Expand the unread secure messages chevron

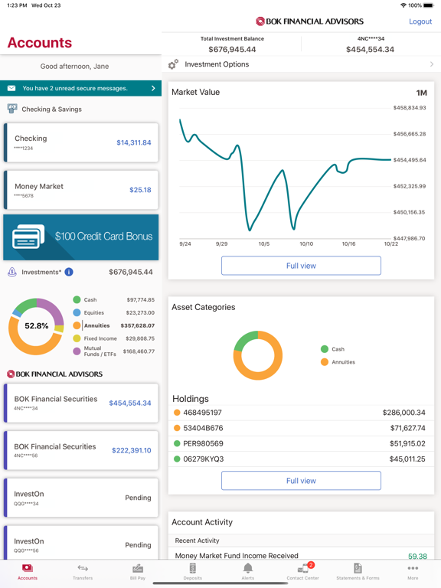pyautogui.click(x=153, y=88)
